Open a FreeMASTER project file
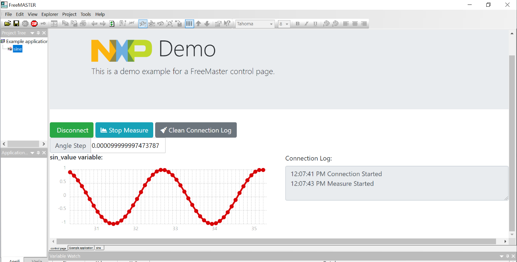Viewport: 517px width, 262px height. point(7,23)
